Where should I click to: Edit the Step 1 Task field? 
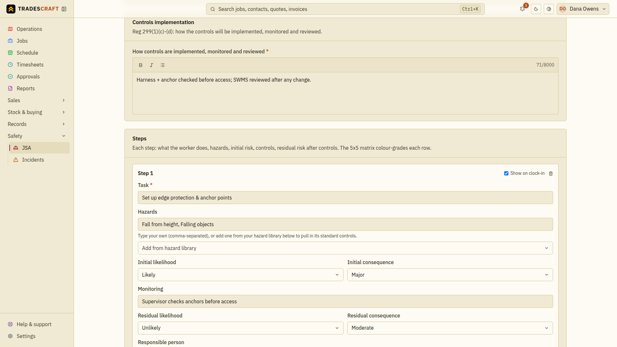click(345, 198)
